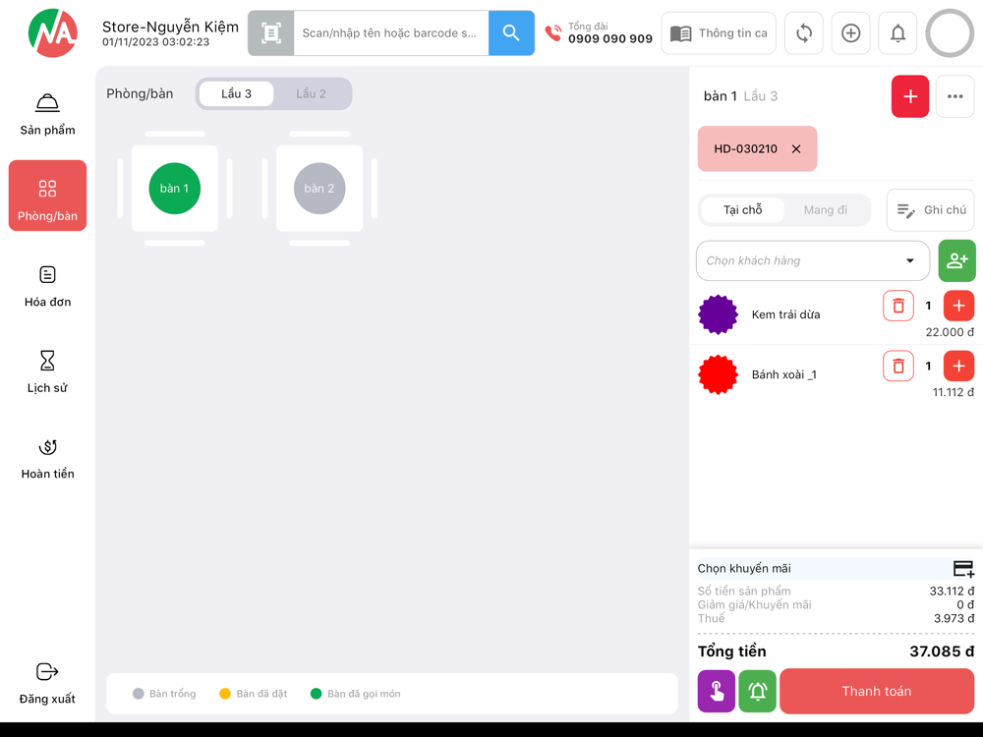983x737 pixels.
Task: Select the Phòng/bàn sidebar item
Action: pyautogui.click(x=47, y=196)
